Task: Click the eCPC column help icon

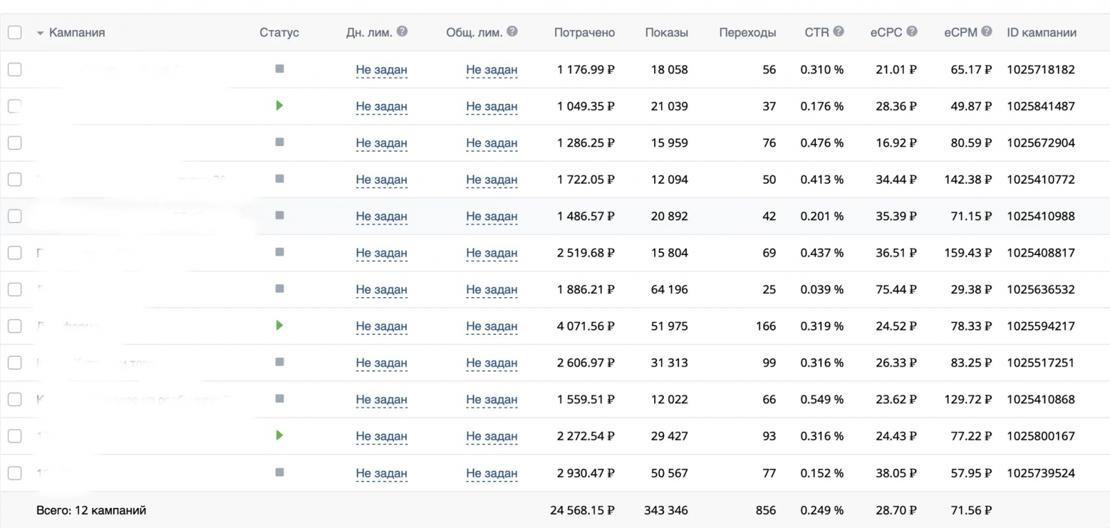Action: point(912,31)
